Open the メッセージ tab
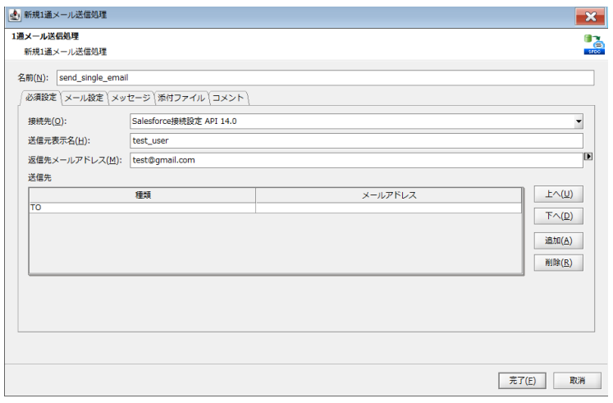This screenshot has width=613, height=403. click(130, 98)
